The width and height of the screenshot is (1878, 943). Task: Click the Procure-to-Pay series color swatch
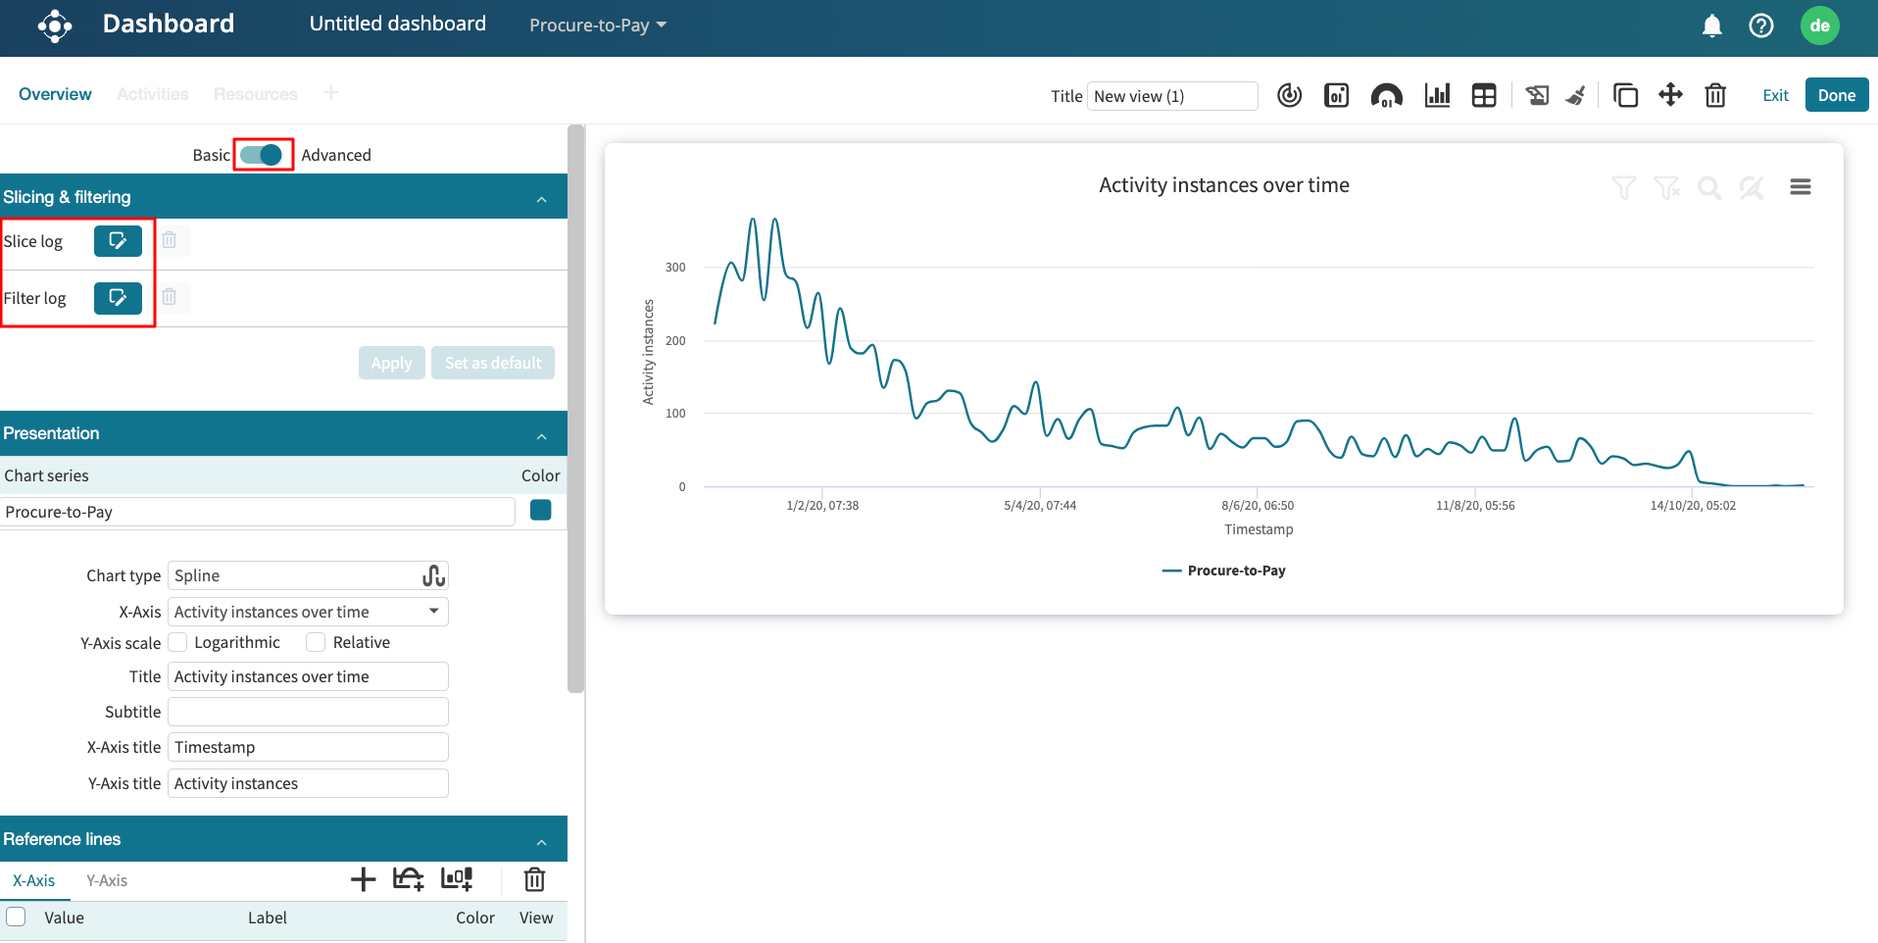(x=540, y=510)
